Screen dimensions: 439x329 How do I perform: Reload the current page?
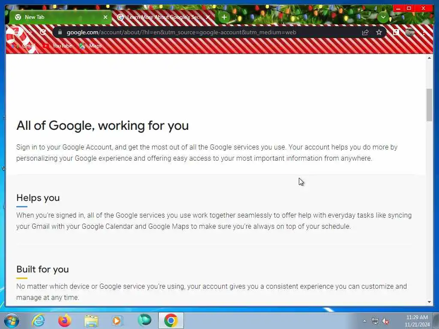[x=43, y=32]
